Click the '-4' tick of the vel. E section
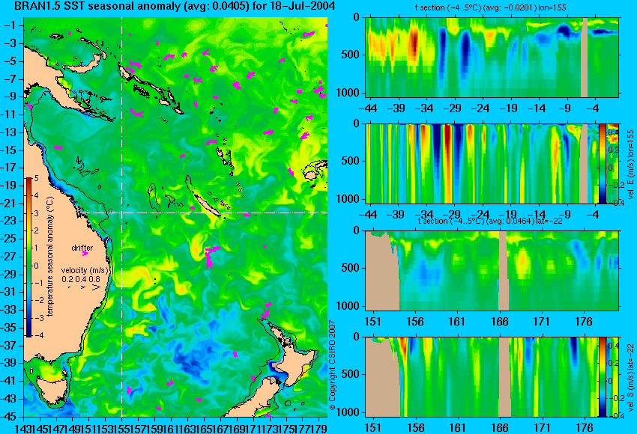637x434 pixels. [x=594, y=215]
